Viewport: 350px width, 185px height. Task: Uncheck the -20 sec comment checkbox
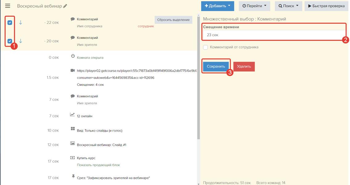pyautogui.click(x=10, y=41)
